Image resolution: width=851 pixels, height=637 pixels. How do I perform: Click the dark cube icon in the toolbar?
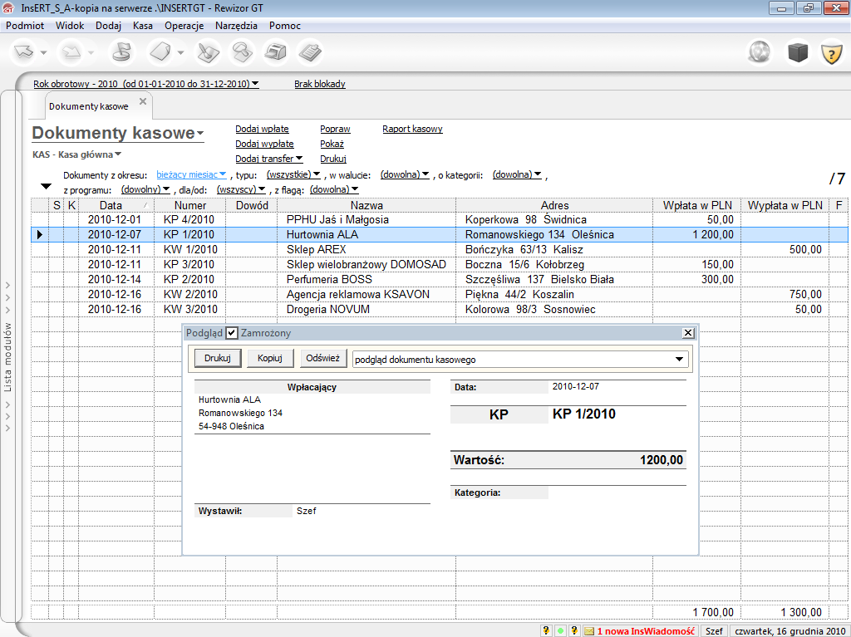coord(798,53)
